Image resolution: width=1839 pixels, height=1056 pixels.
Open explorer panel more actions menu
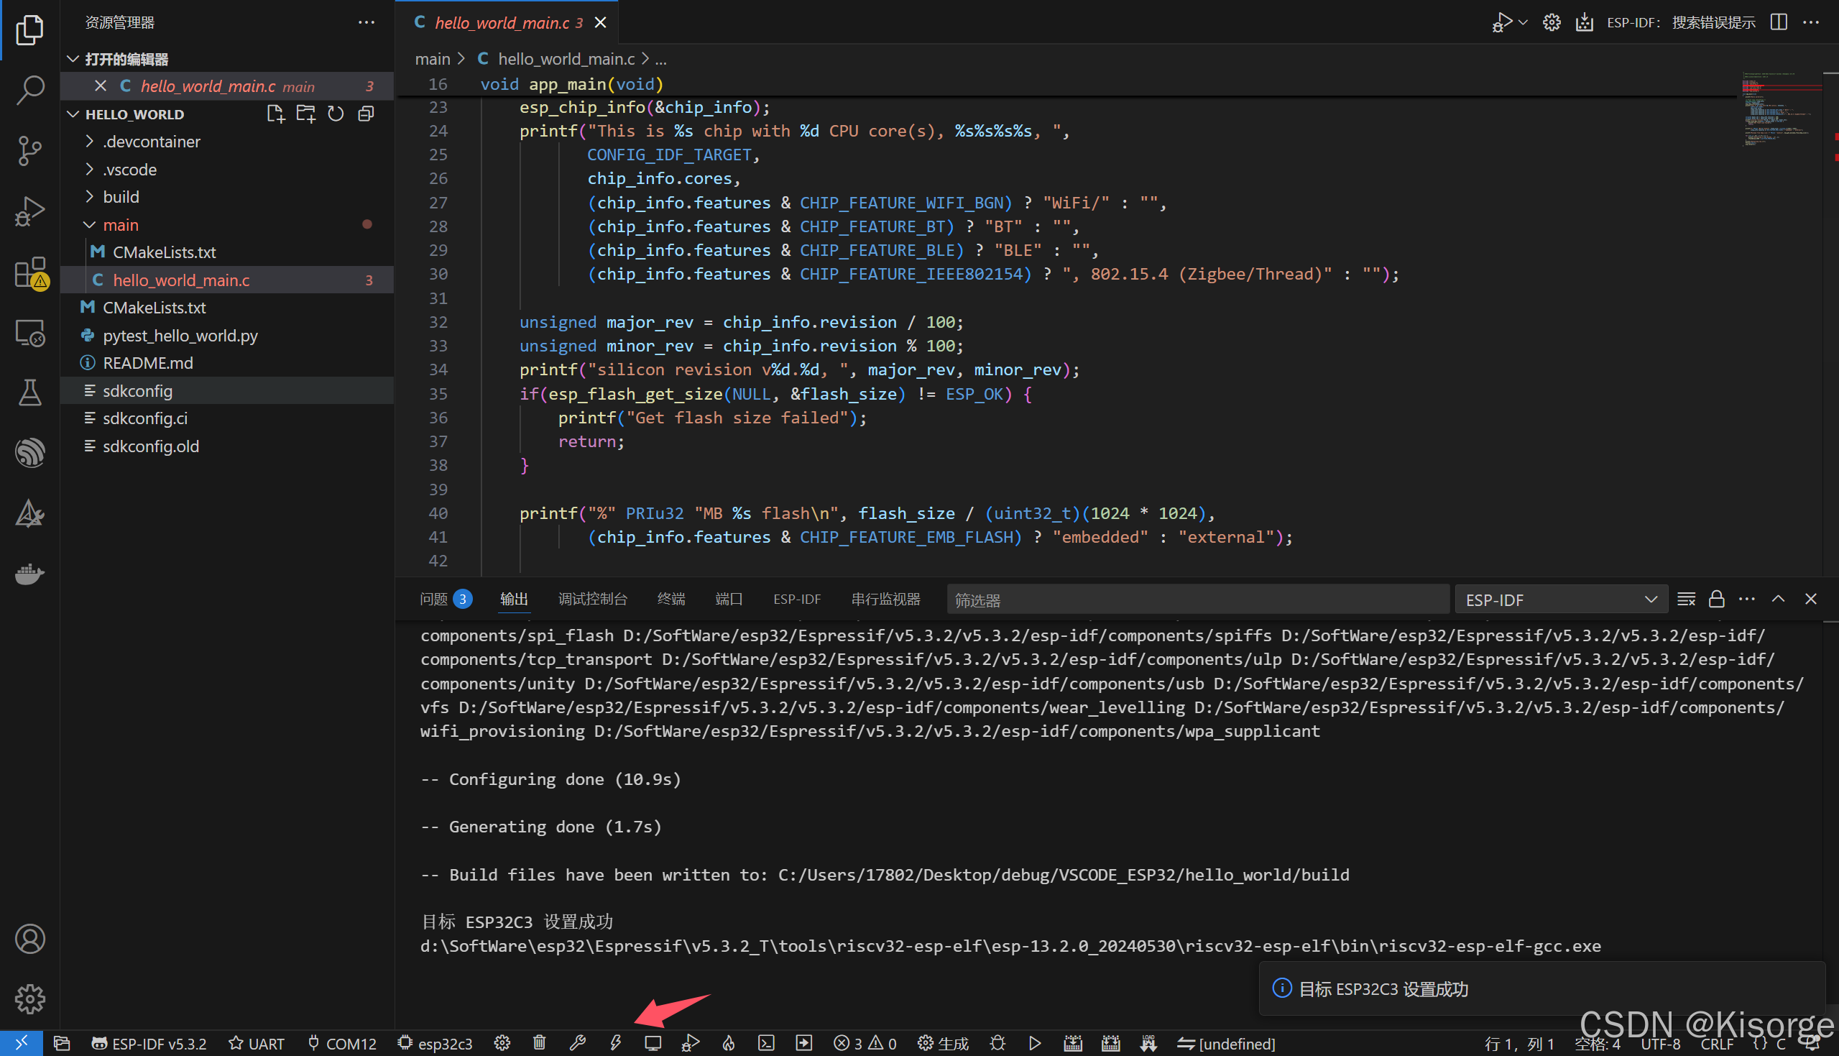coord(366,22)
